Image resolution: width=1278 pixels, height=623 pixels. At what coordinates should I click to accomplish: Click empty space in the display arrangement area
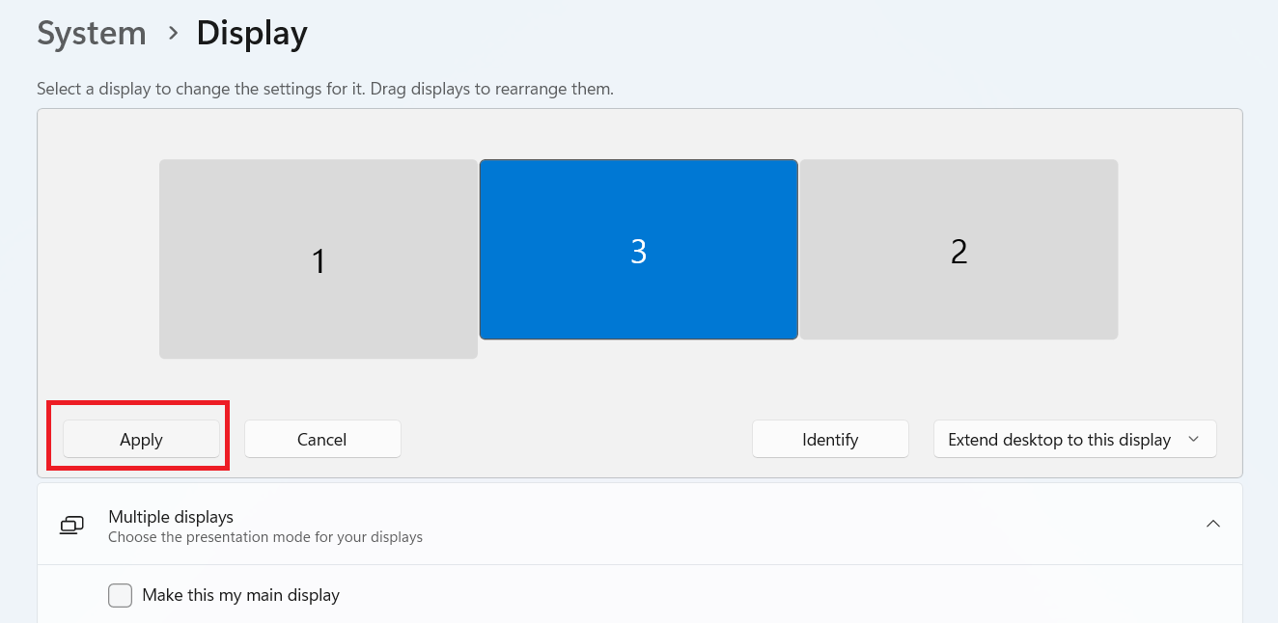click(579, 386)
